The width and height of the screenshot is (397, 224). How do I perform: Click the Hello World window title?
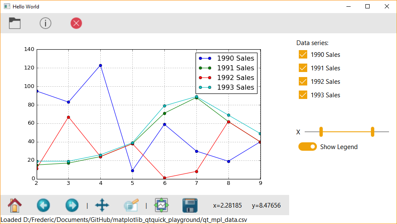(26, 7)
